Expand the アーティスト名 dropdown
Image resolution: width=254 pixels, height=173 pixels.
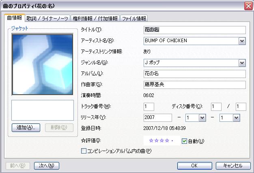coord(242,41)
